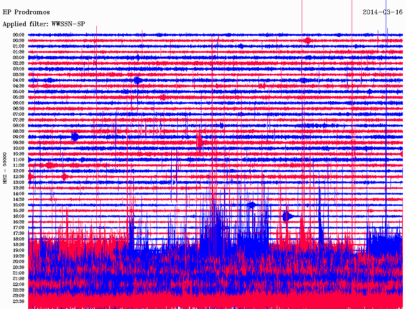
Task: Select the 22:30 time row label
Action: click(x=19, y=290)
